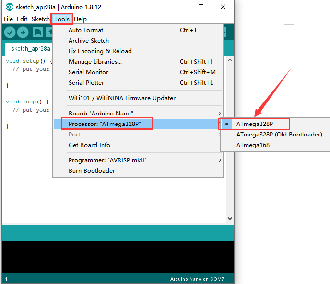Viewport: 330px width, 284px height.
Task: Expand the Programmer: "AVRISP mkII" submenu
Action: (x=138, y=160)
